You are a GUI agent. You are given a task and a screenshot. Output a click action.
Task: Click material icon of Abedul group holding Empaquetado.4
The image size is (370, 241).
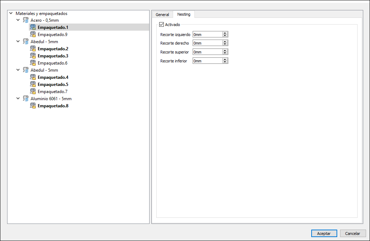click(26, 70)
